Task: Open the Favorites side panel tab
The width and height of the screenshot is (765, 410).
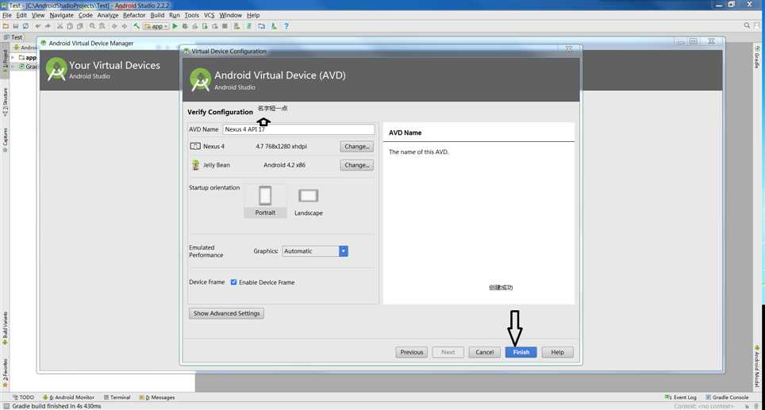Action: [x=5, y=373]
